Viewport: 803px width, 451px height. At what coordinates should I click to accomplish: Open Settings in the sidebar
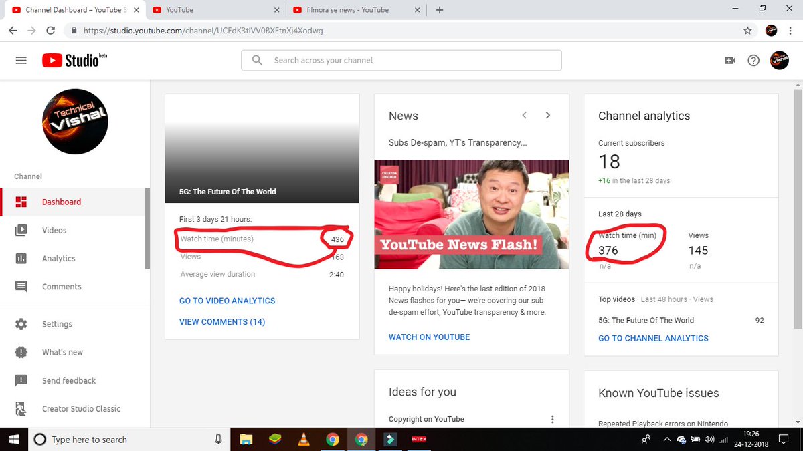[73, 324]
